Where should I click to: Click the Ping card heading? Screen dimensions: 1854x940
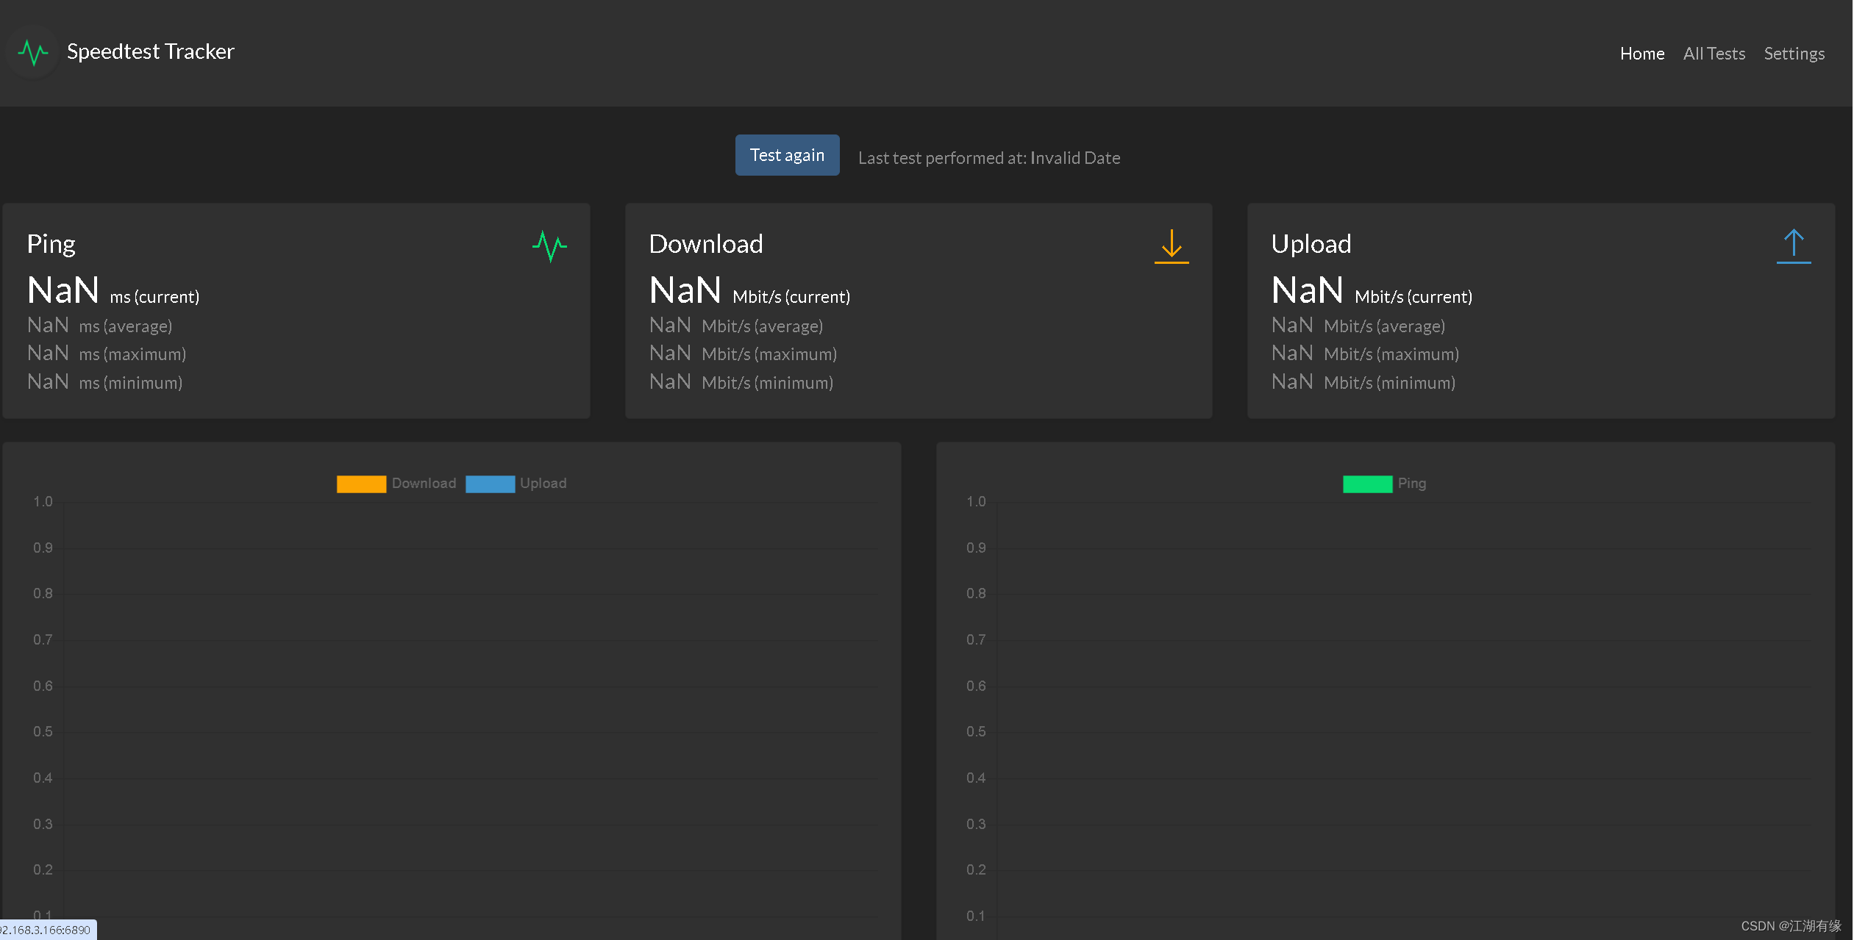point(51,244)
